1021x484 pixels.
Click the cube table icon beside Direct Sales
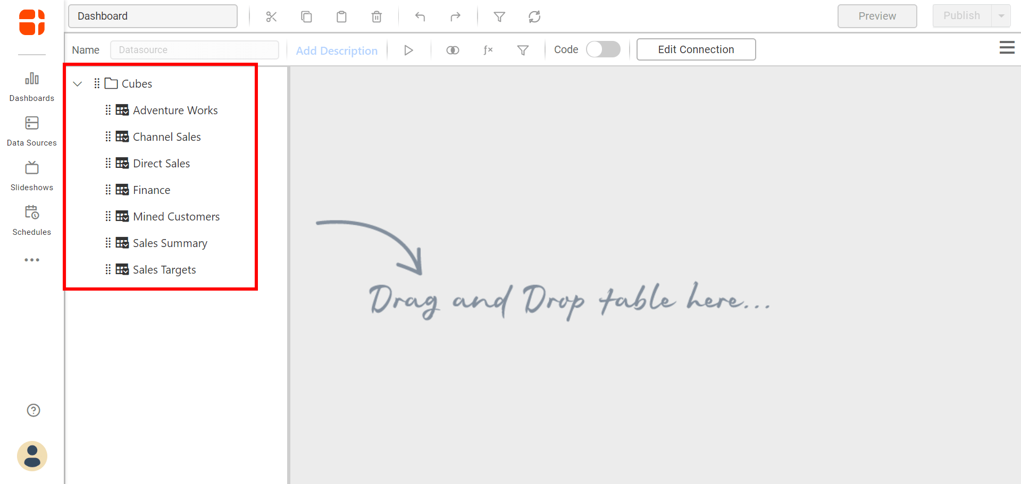(x=122, y=163)
